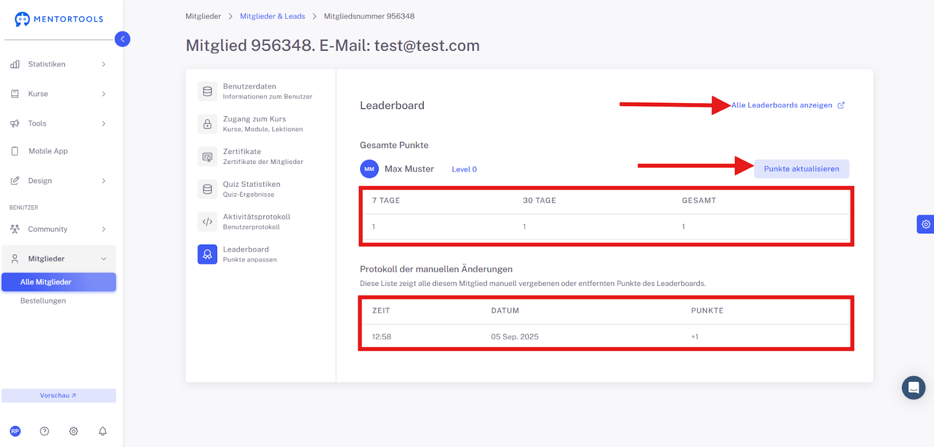Click the Vorschau preview button

[58, 396]
